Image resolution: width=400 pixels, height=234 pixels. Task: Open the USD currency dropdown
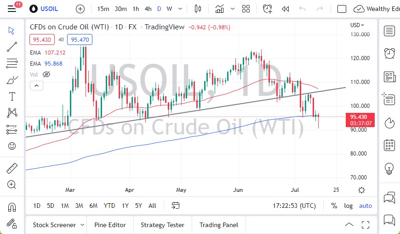[x=357, y=25]
